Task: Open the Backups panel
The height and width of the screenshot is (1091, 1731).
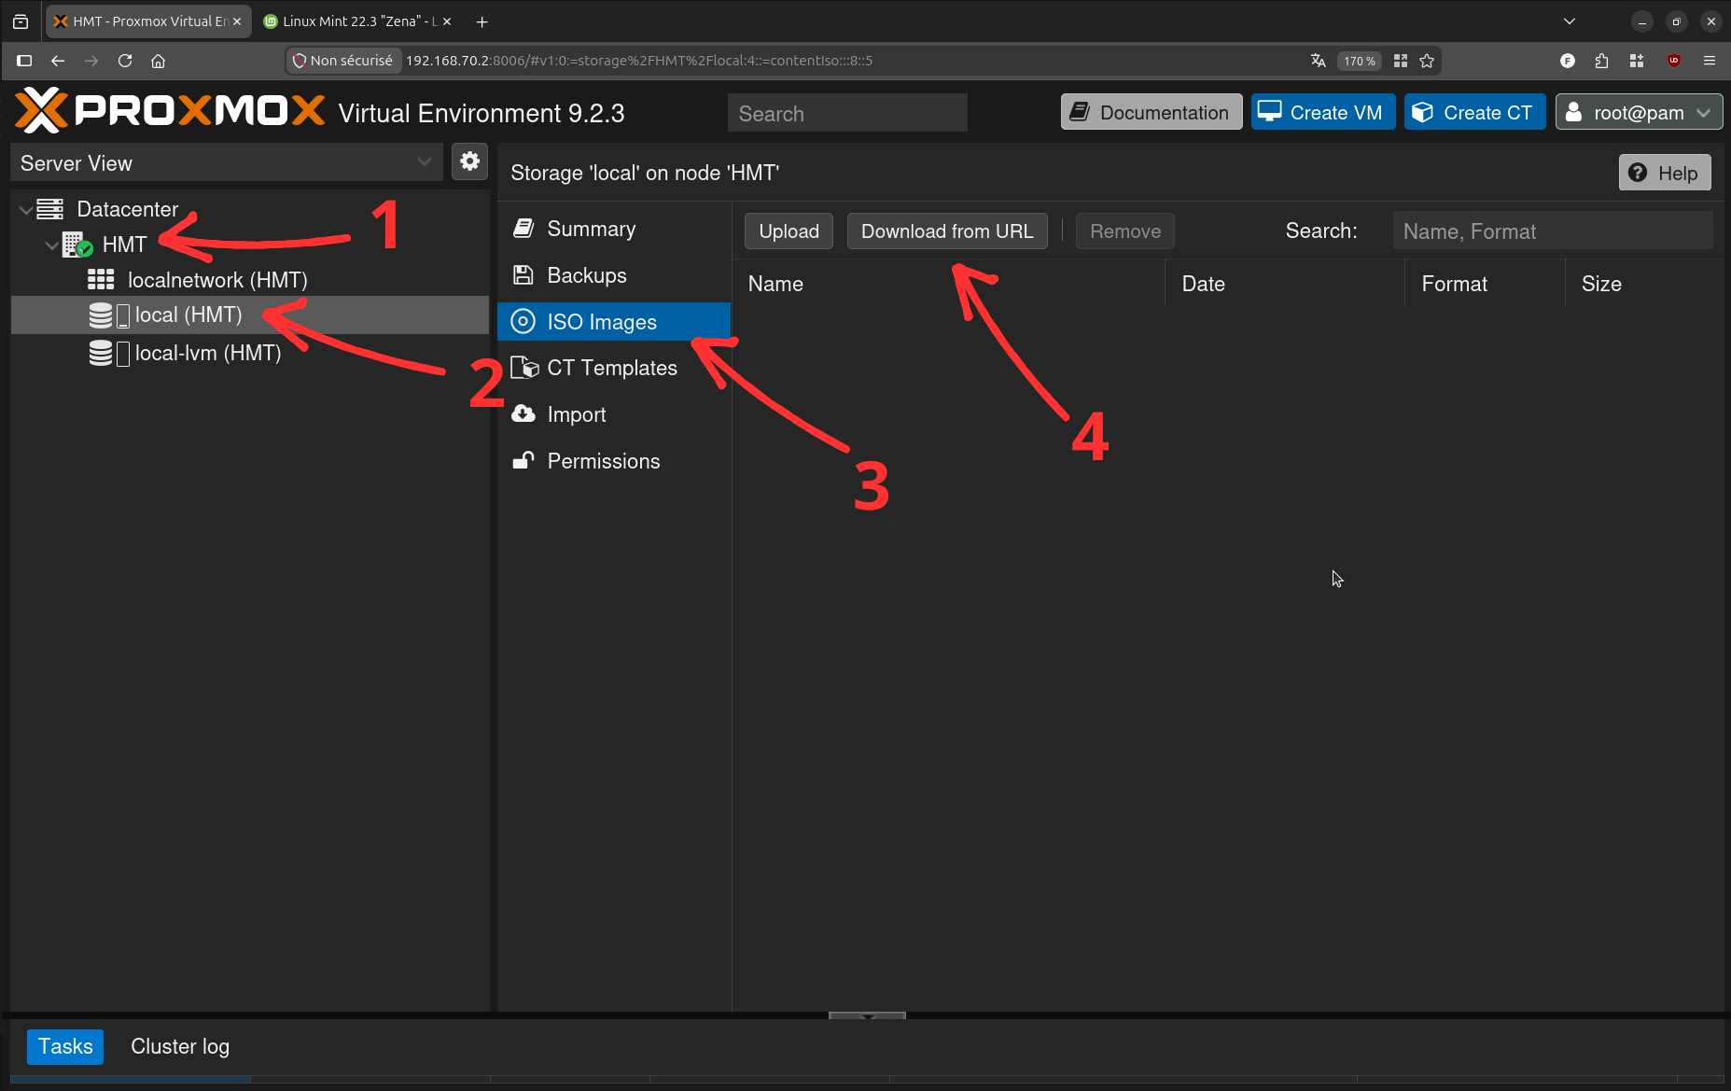Action: point(614,275)
